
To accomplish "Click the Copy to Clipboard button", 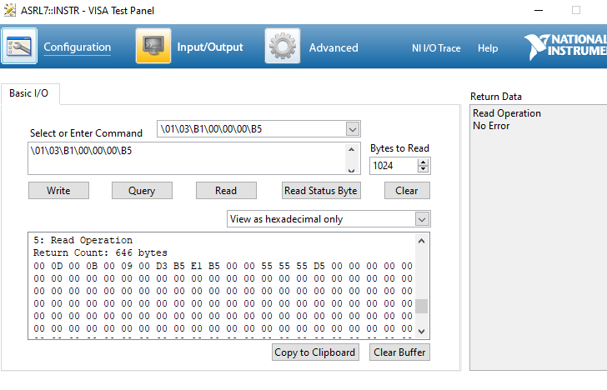I will [315, 352].
